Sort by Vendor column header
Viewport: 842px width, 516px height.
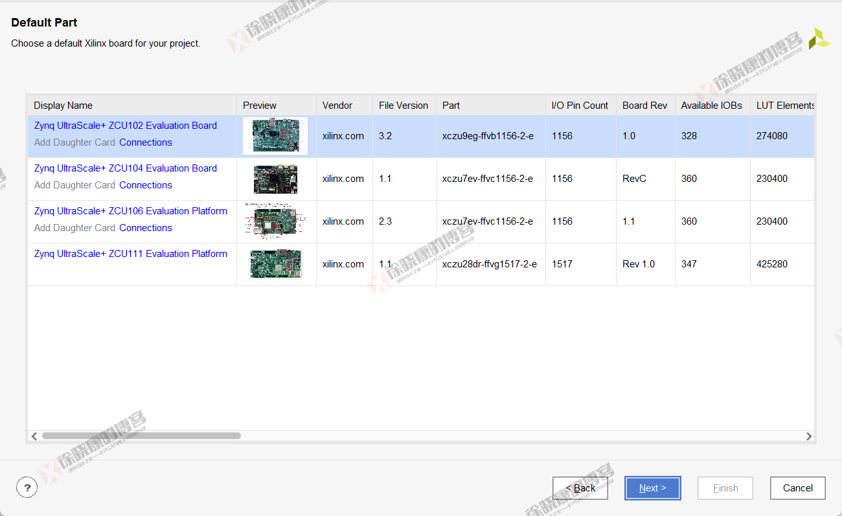coord(345,106)
